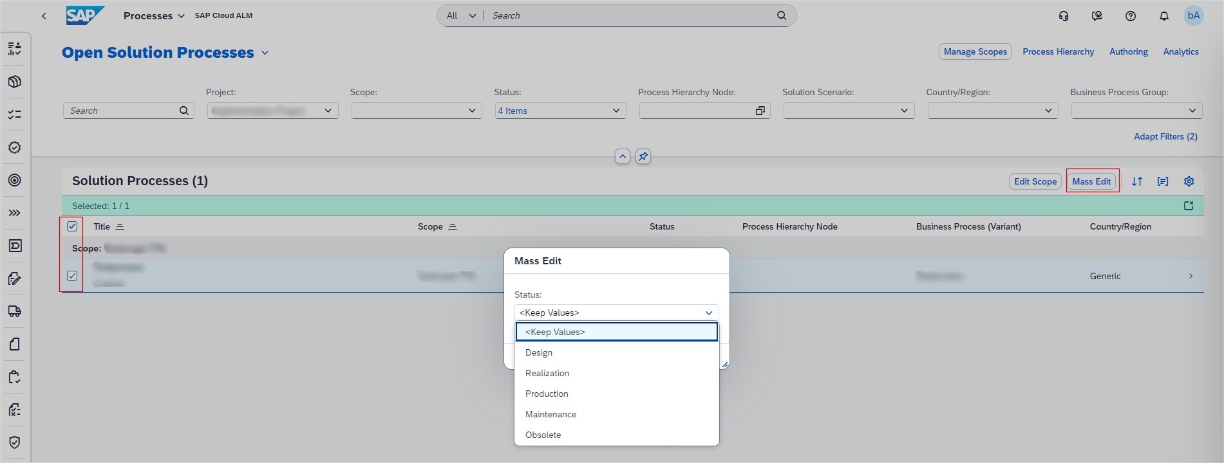Click the Mass Edit button

click(x=1091, y=181)
